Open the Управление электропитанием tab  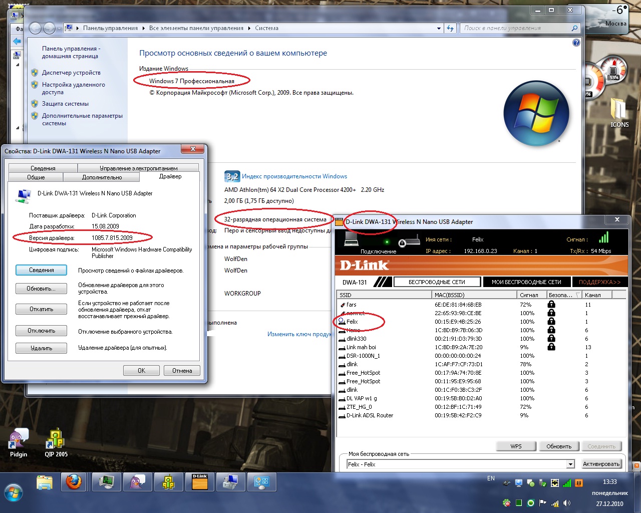[138, 168]
